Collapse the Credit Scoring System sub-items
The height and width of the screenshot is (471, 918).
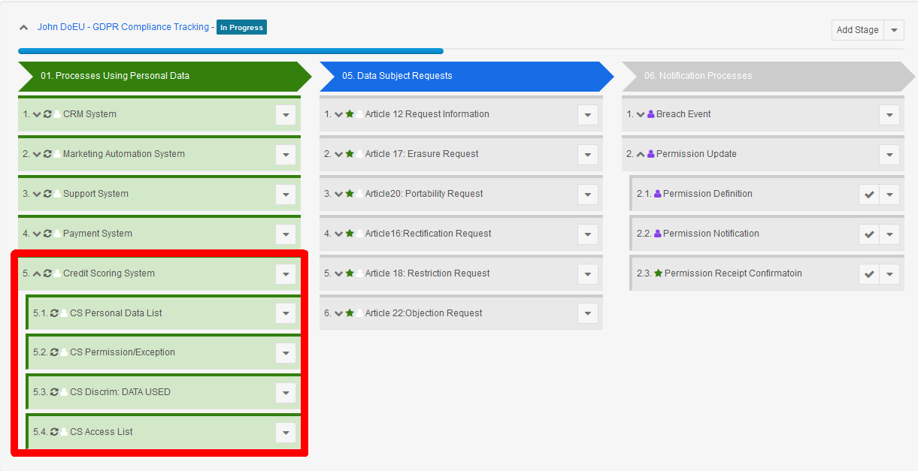click(x=37, y=273)
